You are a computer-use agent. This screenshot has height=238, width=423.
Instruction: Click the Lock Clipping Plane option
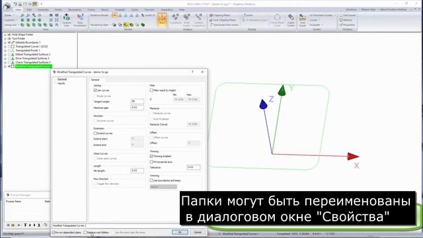point(223,20)
